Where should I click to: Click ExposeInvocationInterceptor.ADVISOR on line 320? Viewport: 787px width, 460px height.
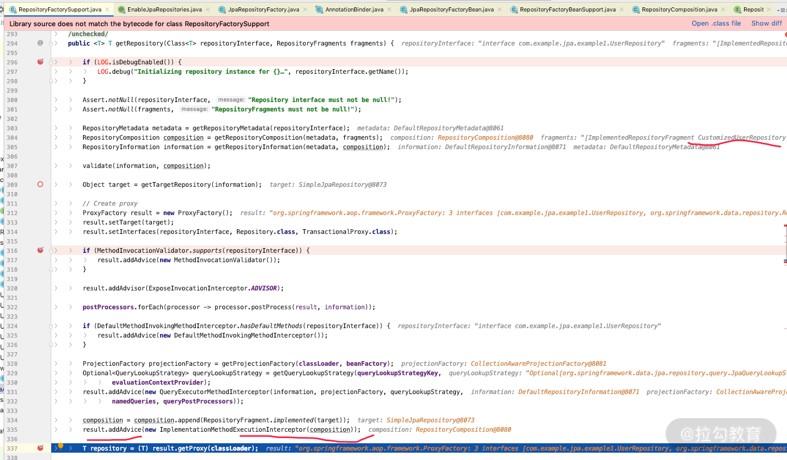pos(213,288)
